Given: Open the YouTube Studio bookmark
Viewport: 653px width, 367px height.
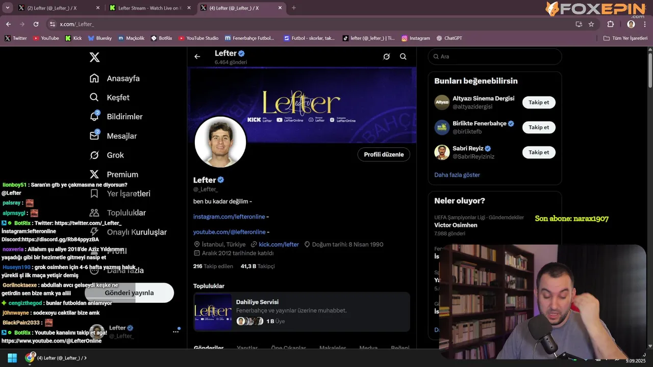Looking at the screenshot, I should tap(198, 38).
